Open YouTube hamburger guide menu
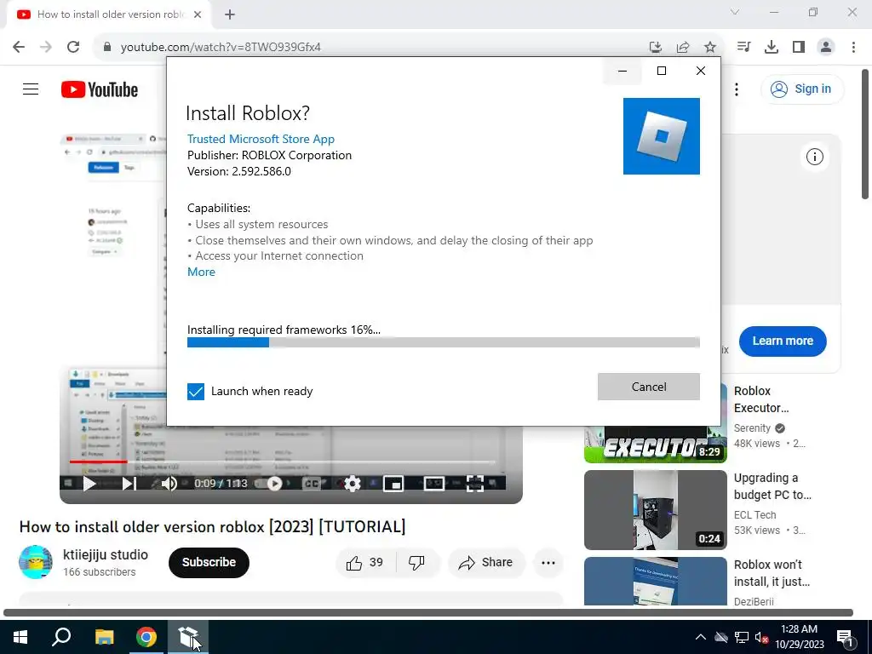872x654 pixels. tap(31, 89)
